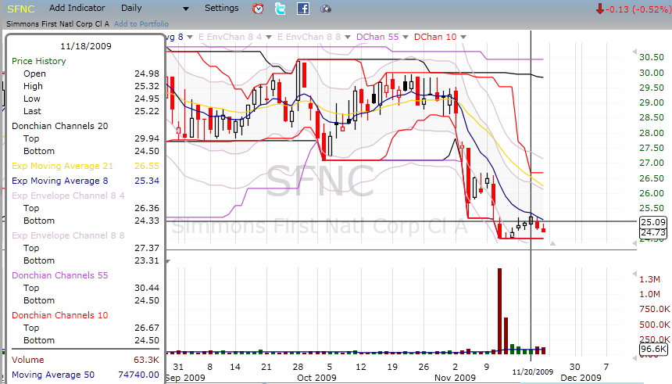Viewport: 672px width, 384px height.
Task: Click the Exp Envelope Channel 8 8 heading
Action: click(68, 235)
